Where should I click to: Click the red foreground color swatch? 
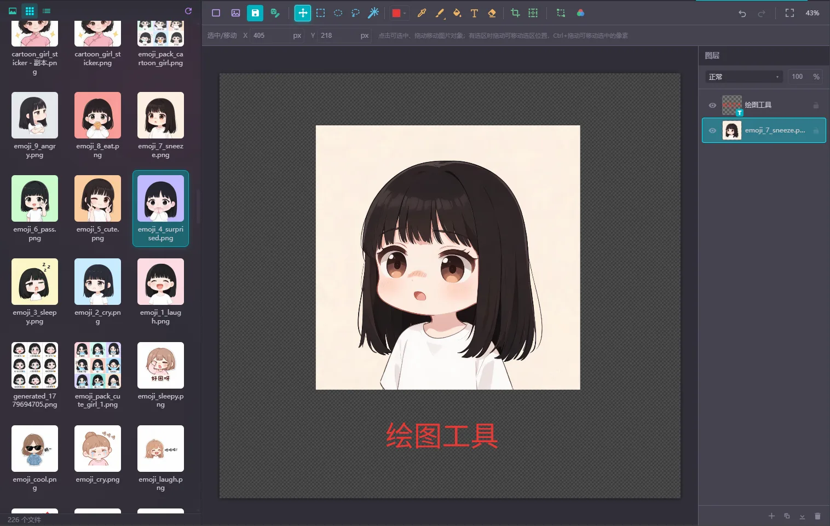[396, 14]
